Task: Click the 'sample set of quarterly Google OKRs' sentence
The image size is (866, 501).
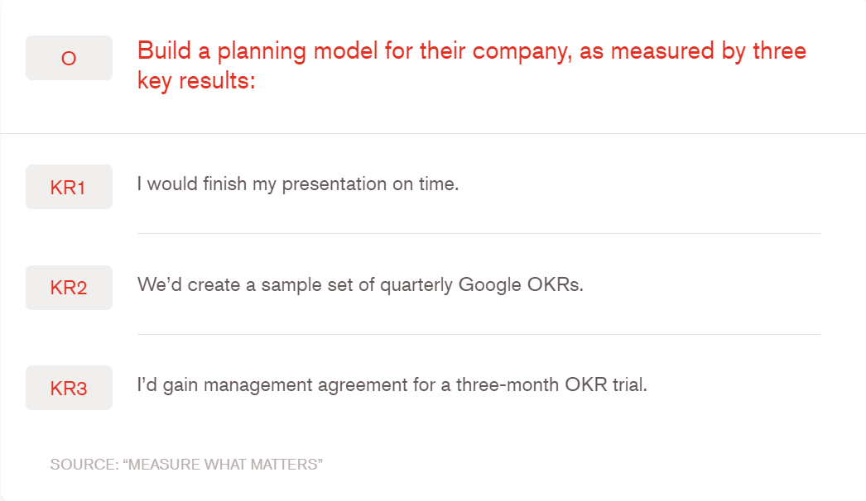Action: coord(360,284)
